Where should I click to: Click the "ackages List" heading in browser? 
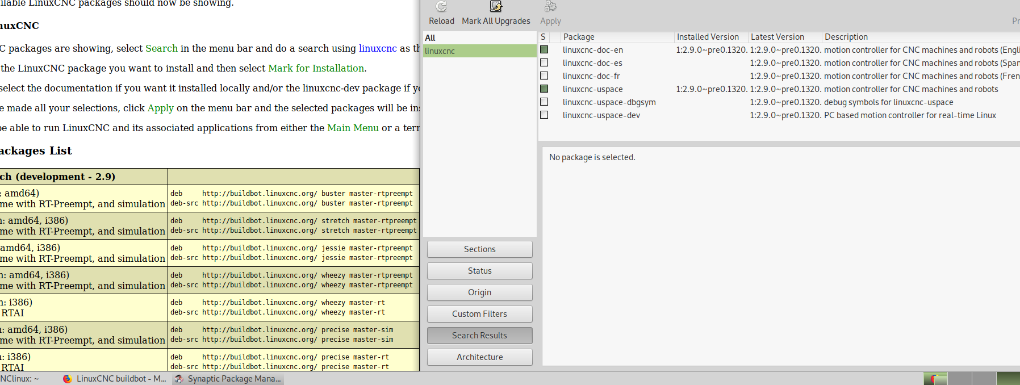pyautogui.click(x=36, y=150)
